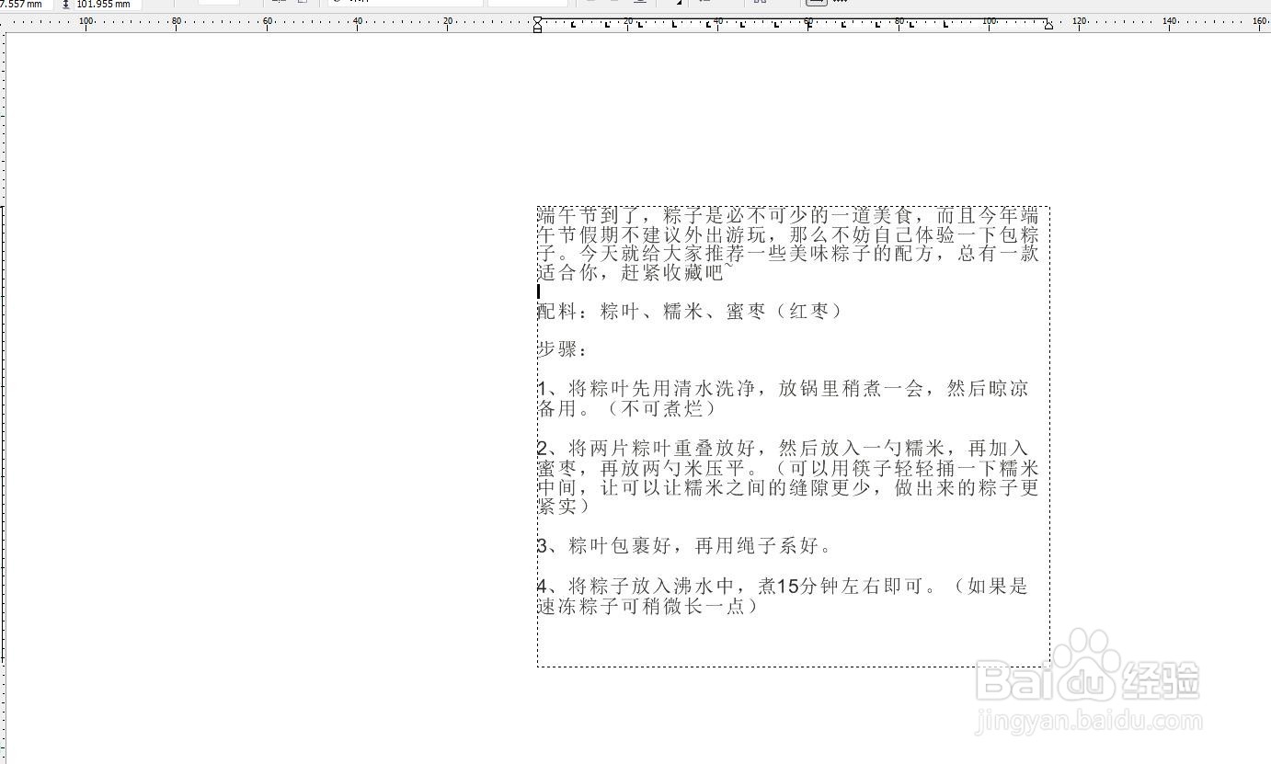
Task: Click the line 备用。（不可煮烂）
Action: [627, 408]
